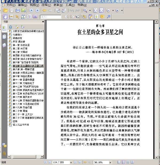The height and width of the screenshot is (165, 160).
Task: Print the PDF with printer icon
Action: pyautogui.click(x=18, y=10)
